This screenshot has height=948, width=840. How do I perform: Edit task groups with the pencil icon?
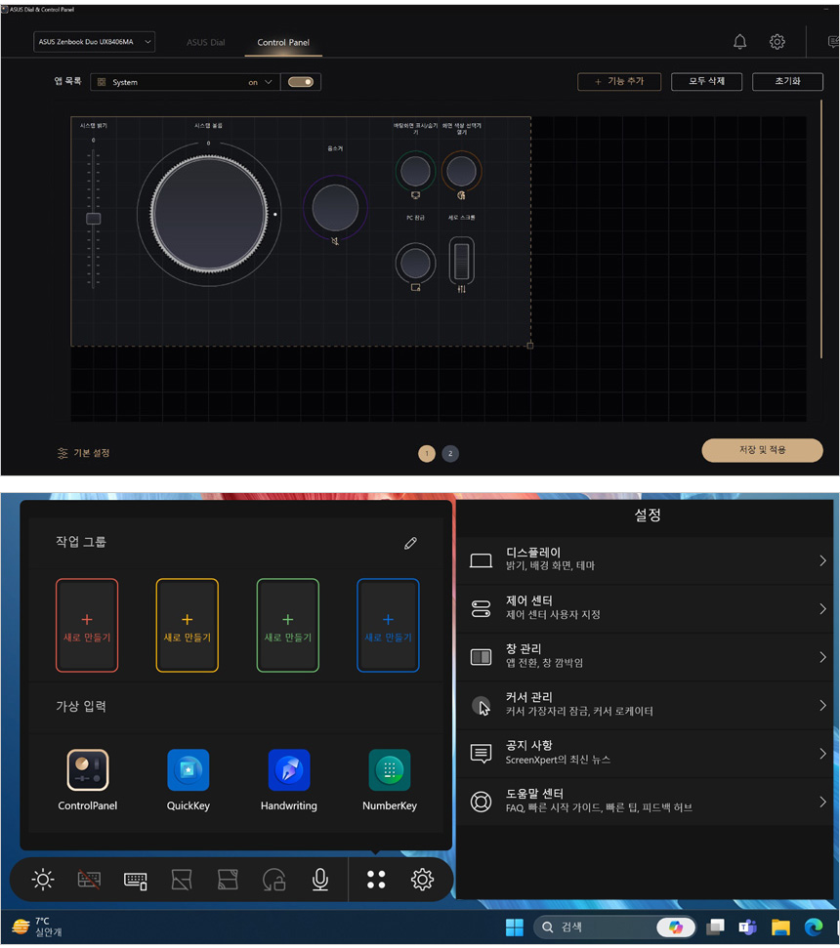(x=410, y=544)
